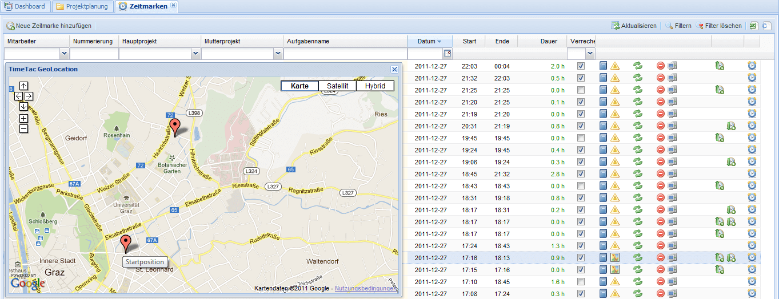Toggle Verrechenbar checkbox in 21:20 row

[x=581, y=102]
